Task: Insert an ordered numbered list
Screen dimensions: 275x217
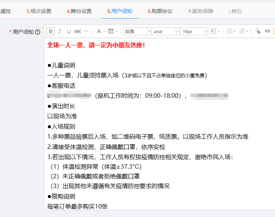Action: pyautogui.click(x=229, y=32)
